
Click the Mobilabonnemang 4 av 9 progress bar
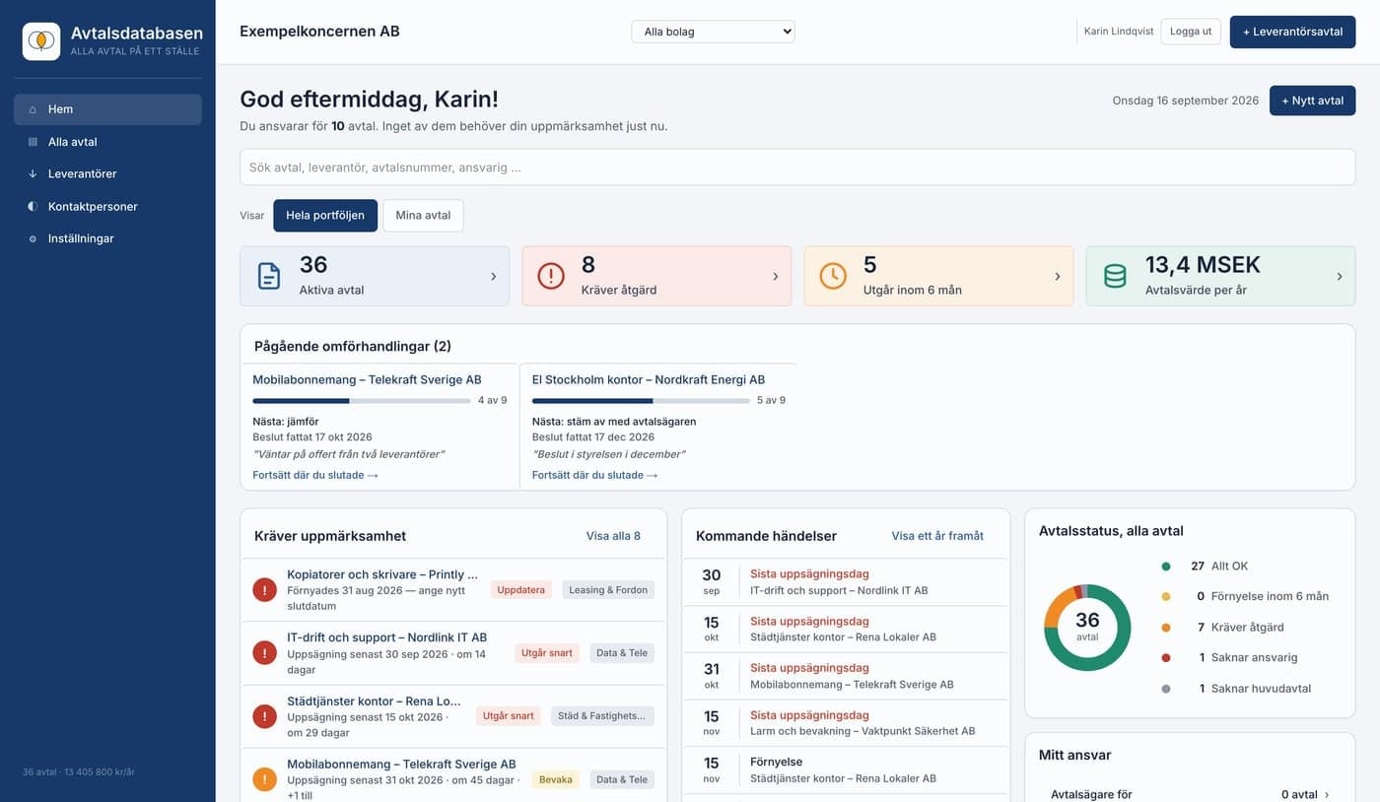(x=362, y=401)
